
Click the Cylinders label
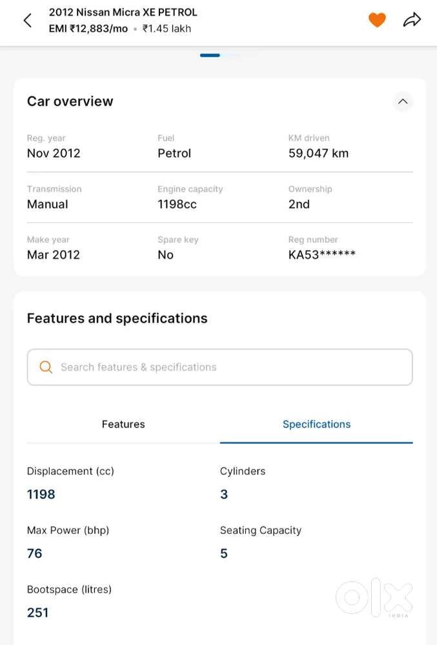[243, 471]
